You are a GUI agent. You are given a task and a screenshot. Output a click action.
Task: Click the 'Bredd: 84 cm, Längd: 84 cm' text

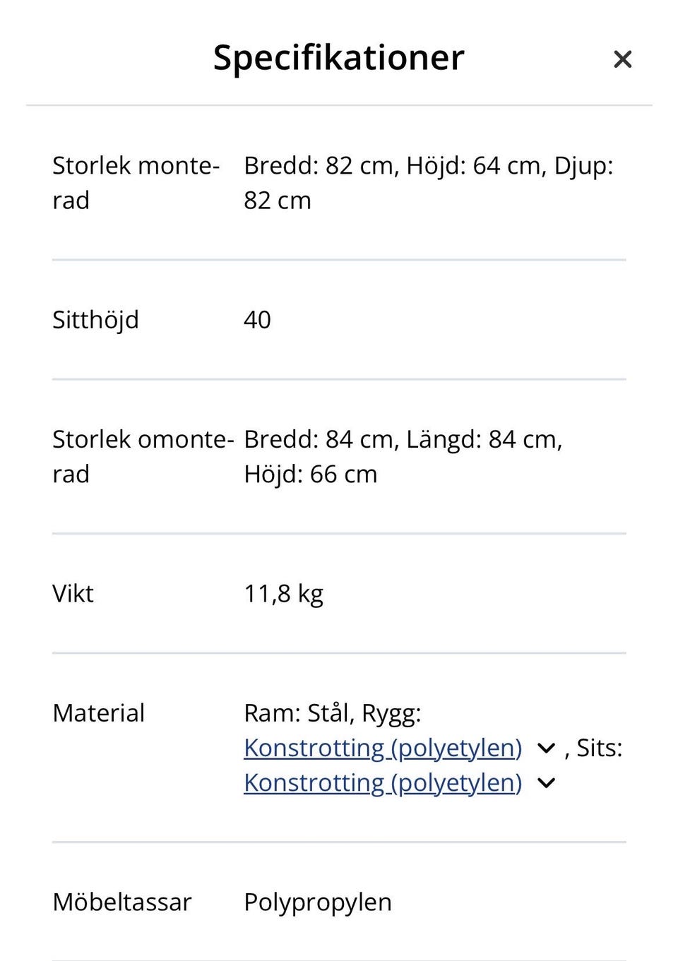pos(403,440)
